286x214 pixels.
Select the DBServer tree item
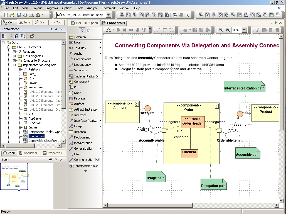(35, 123)
